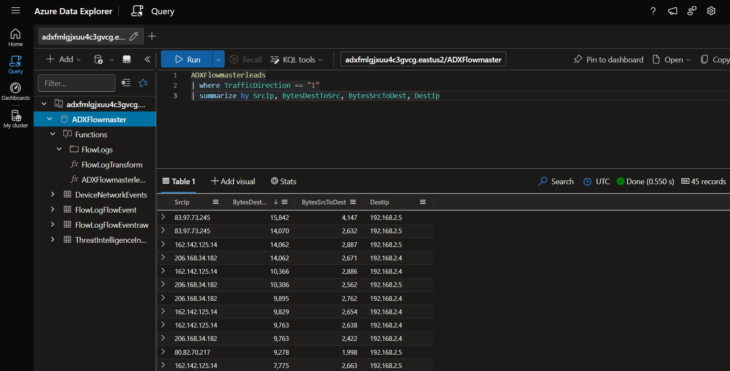Collapse the adxfmlgjxuu4c3gvcg cluster node
730x371 pixels.
pyautogui.click(x=44, y=104)
